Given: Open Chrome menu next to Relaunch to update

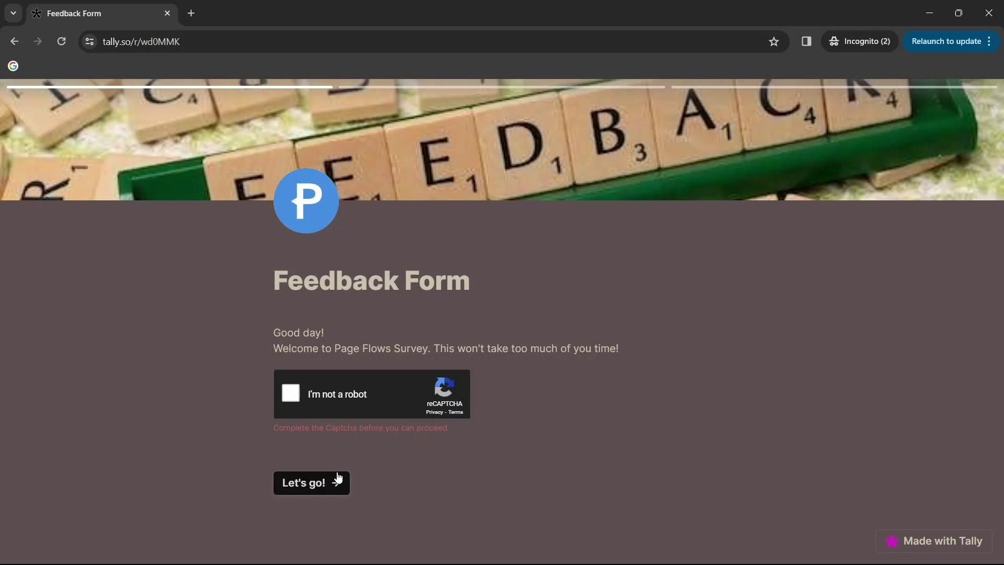Looking at the screenshot, I should coord(989,41).
